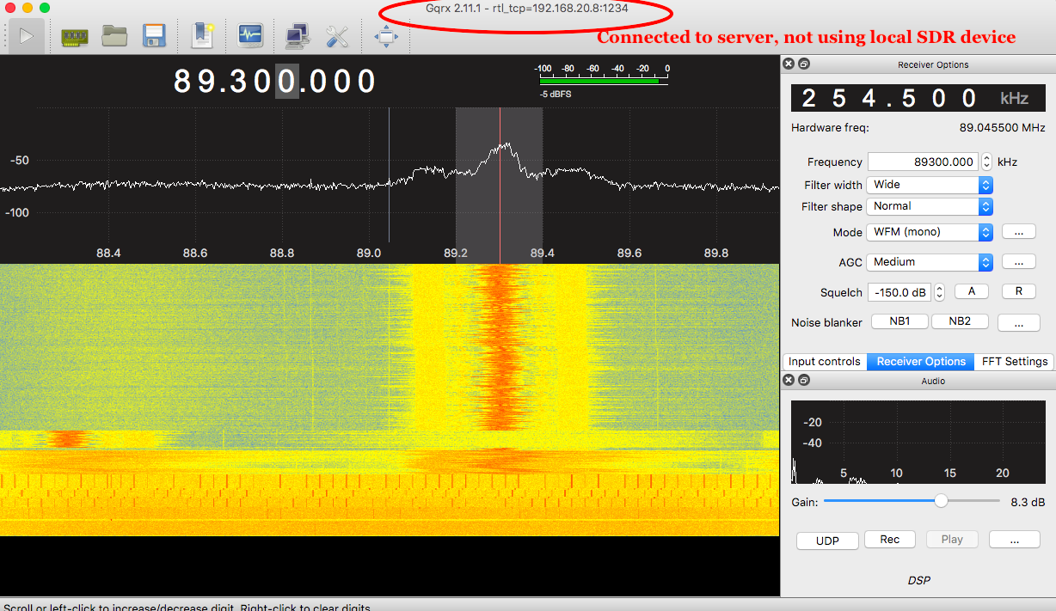Open the I/O device configuration (circuit board icon)
This screenshot has height=611, width=1056.
(75, 36)
